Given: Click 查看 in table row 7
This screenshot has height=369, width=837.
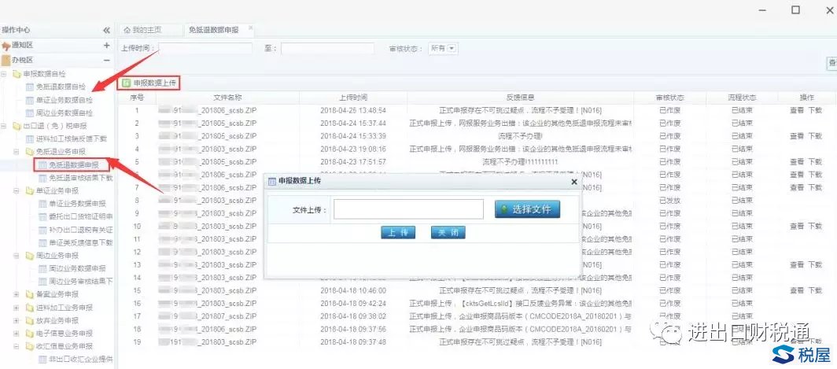Looking at the screenshot, I should 796,187.
